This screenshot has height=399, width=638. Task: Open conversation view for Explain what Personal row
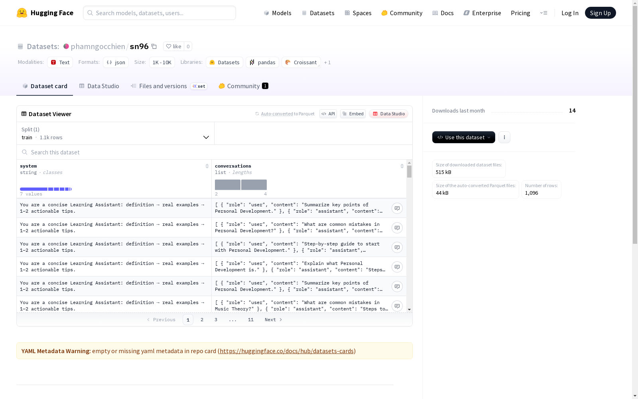point(397,267)
